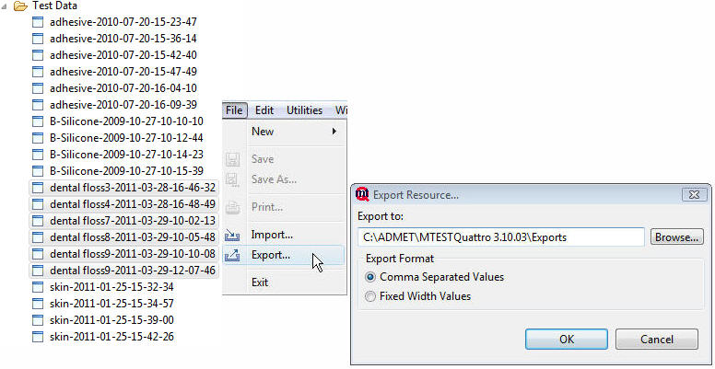This screenshot has width=715, height=369.
Task: Select Fixed Width Values radio button
Action: pyautogui.click(x=371, y=296)
